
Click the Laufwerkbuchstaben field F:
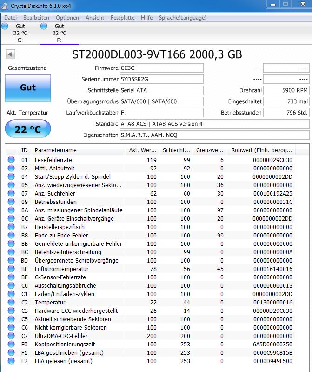[161, 113]
